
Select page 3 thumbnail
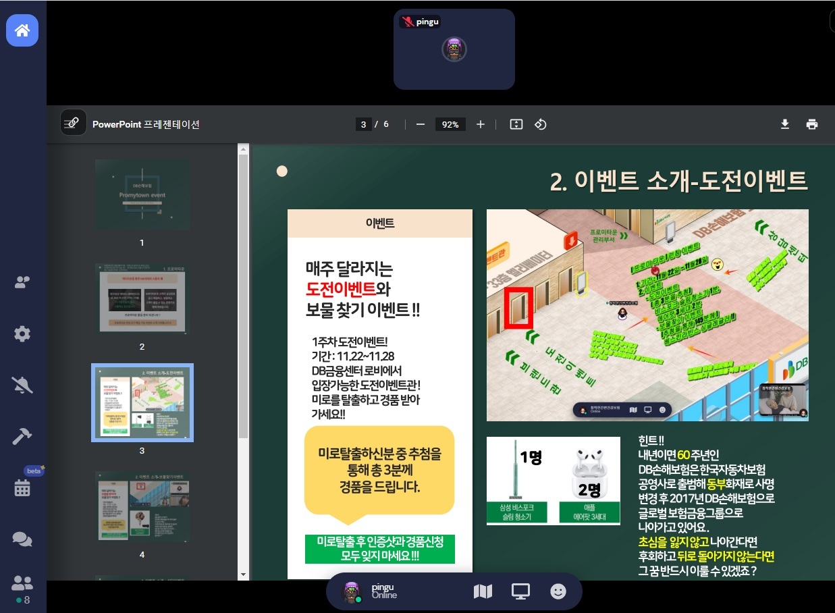click(142, 402)
